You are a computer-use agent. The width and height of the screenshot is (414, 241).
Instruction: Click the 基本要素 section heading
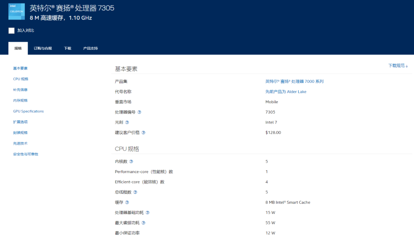(x=126, y=69)
